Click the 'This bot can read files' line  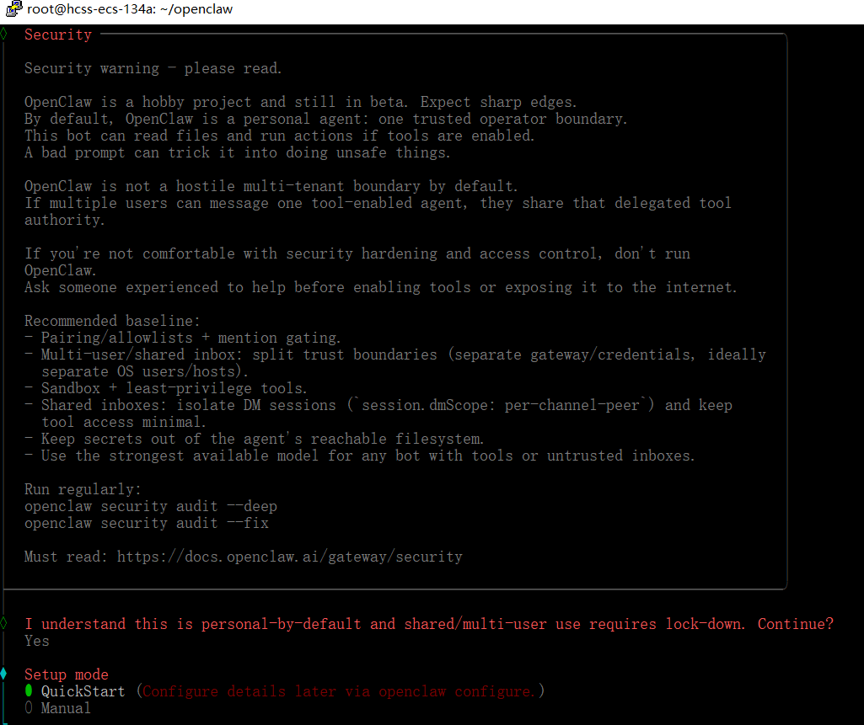point(279,136)
